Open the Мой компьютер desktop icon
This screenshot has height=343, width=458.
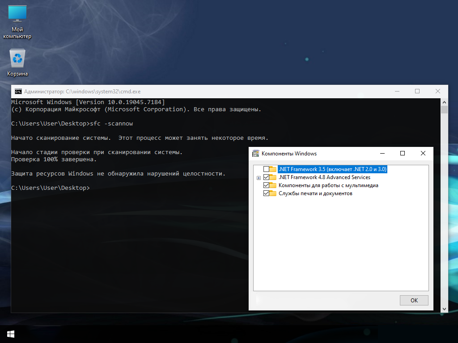pyautogui.click(x=17, y=22)
